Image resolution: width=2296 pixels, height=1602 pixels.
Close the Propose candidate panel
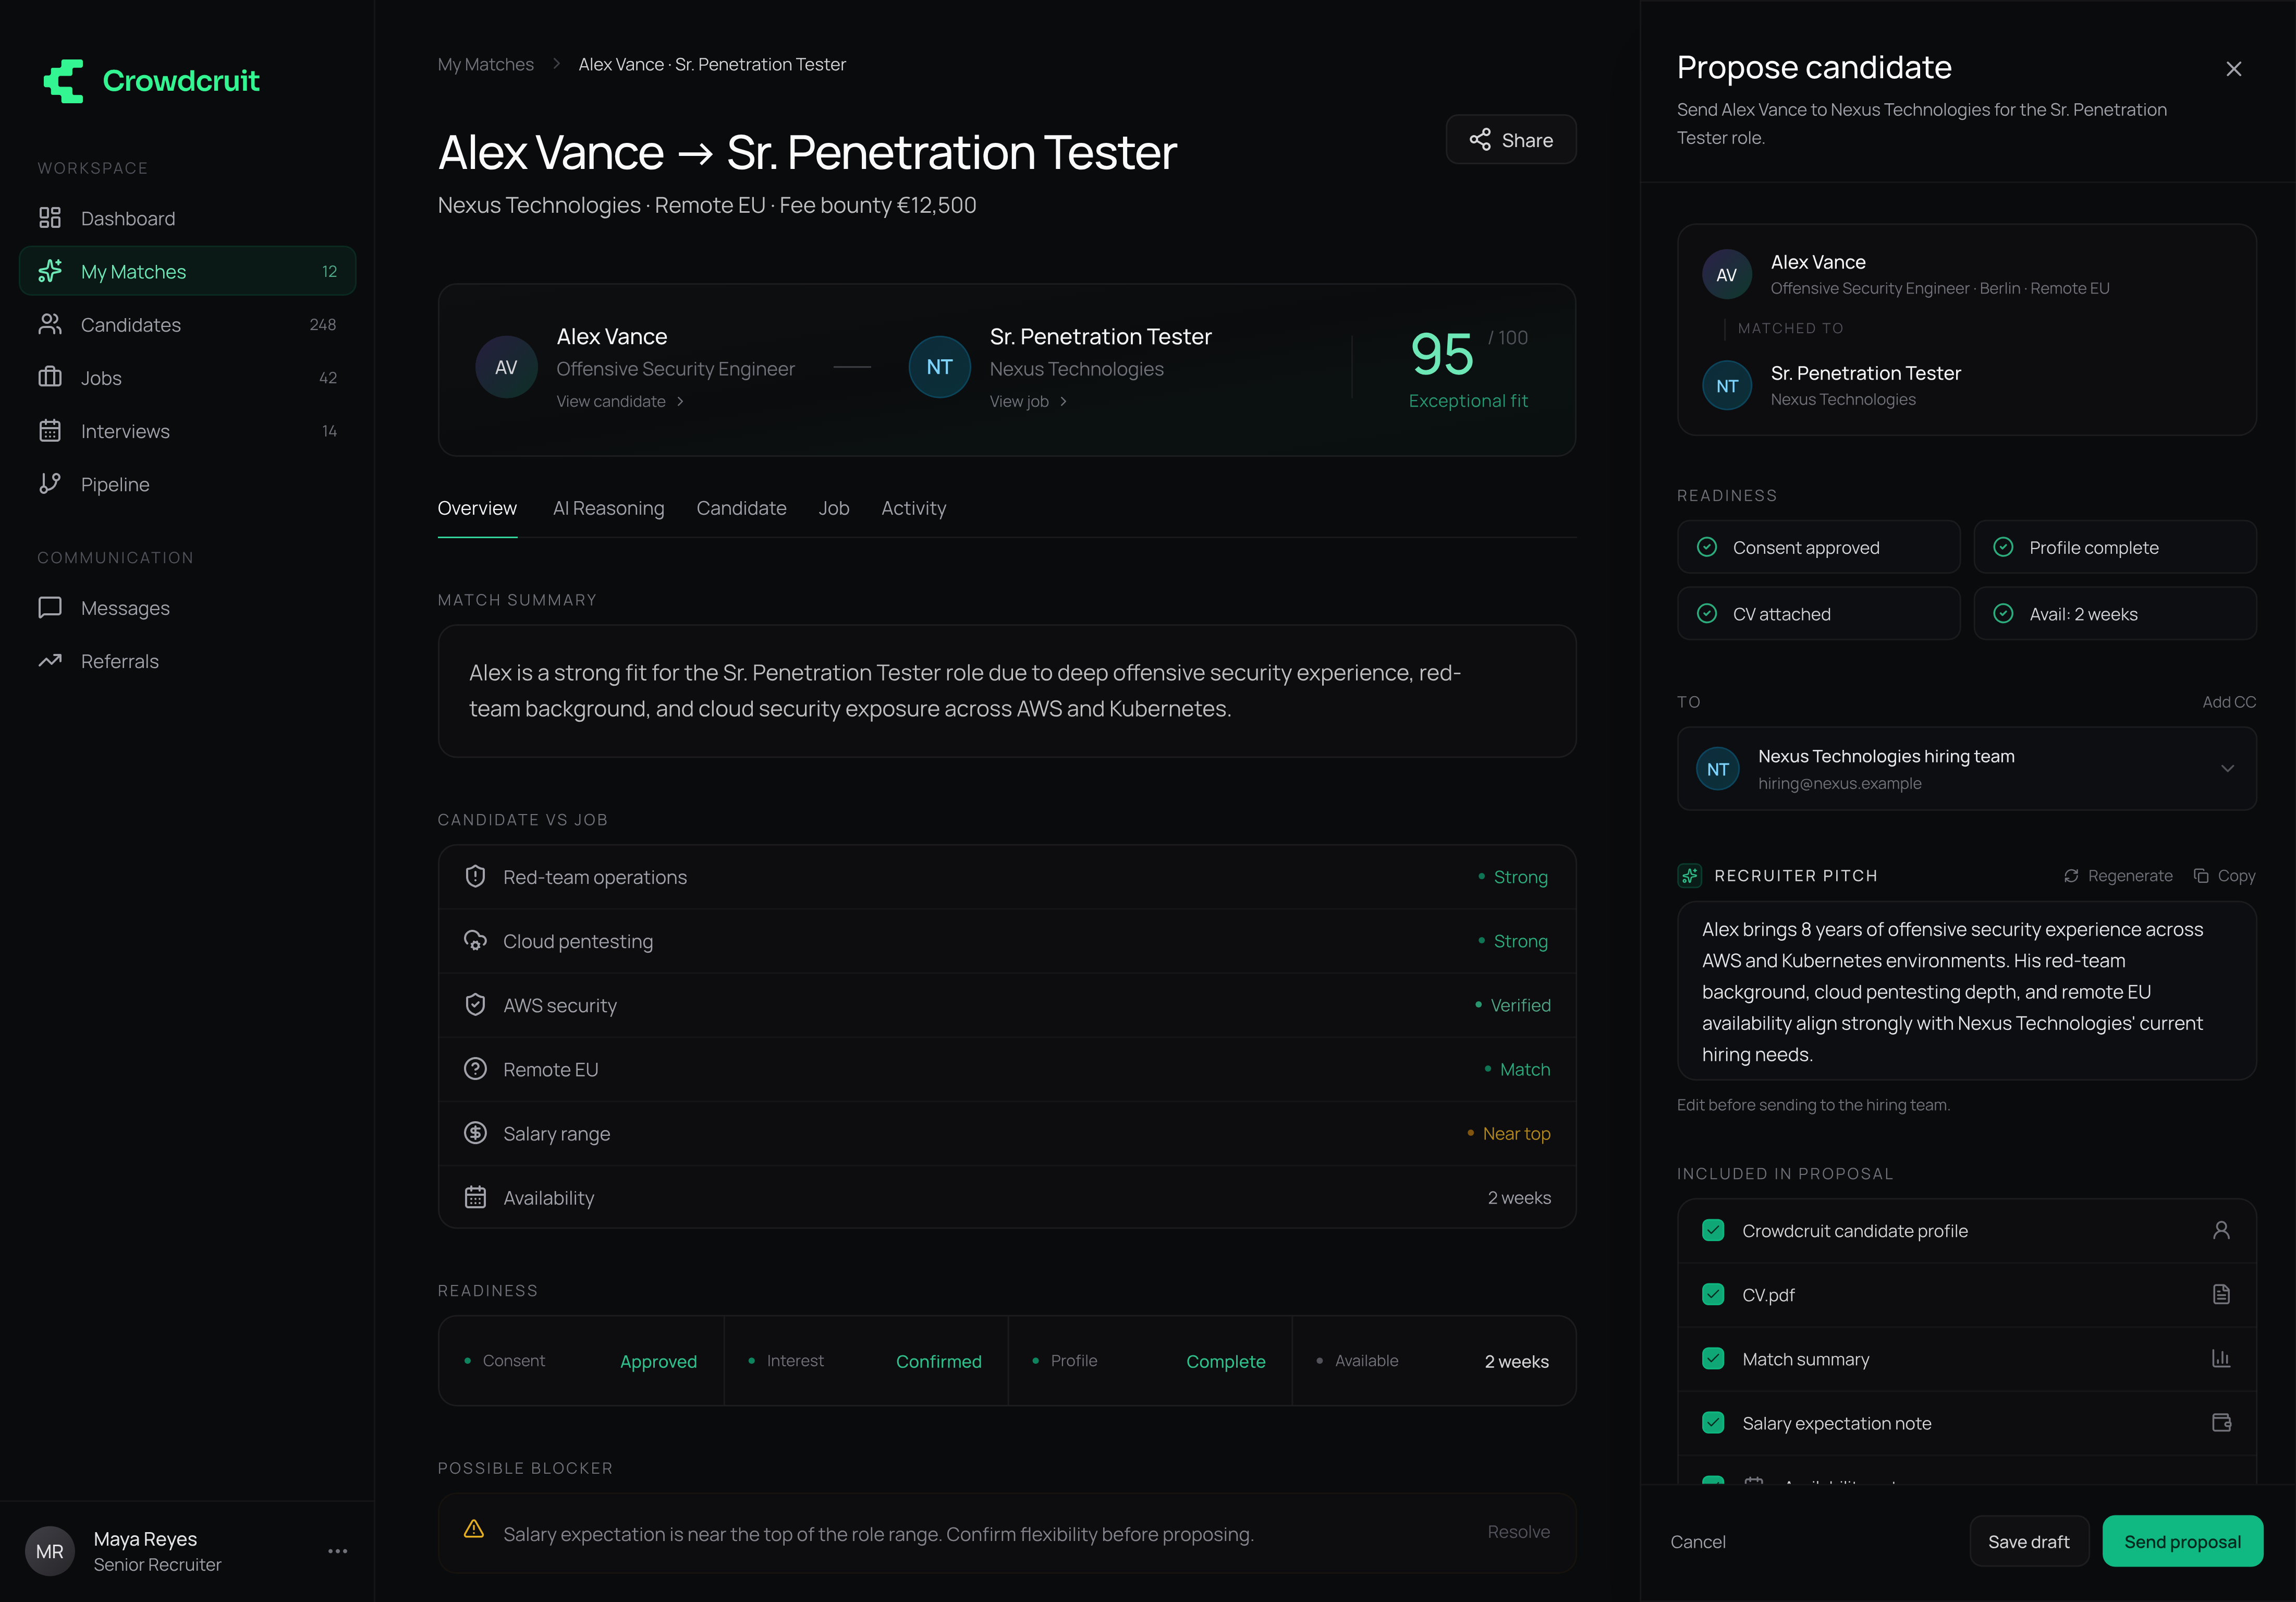(x=2233, y=69)
